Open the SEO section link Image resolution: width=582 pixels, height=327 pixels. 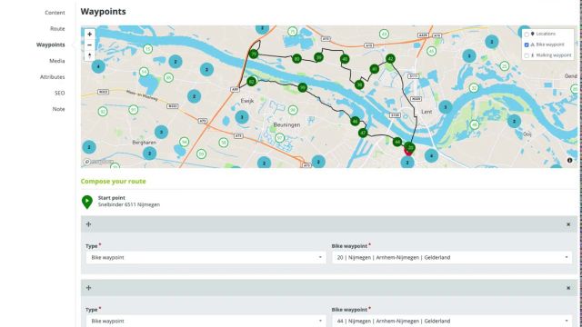(x=60, y=93)
